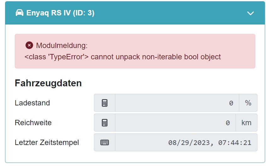Focus the Reichweite value field
The height and width of the screenshot is (166, 266).
[175, 123]
